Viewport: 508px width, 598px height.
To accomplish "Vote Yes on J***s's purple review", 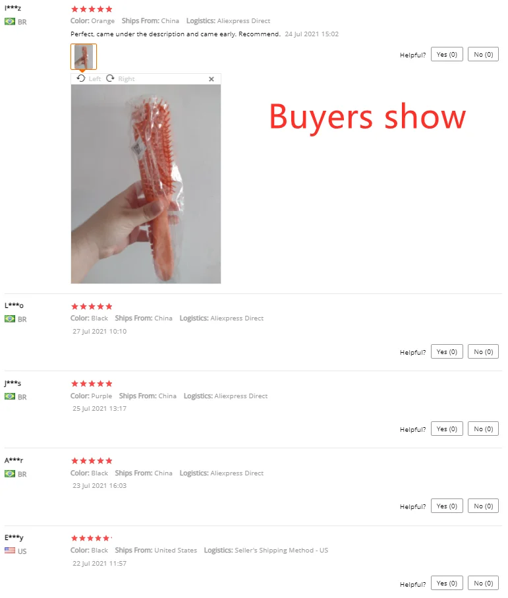I will (x=447, y=429).
